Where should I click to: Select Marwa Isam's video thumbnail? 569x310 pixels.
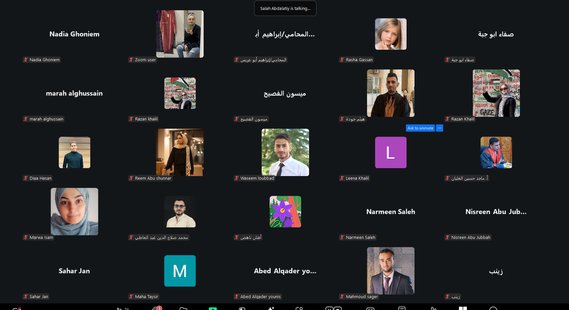pyautogui.click(x=74, y=212)
